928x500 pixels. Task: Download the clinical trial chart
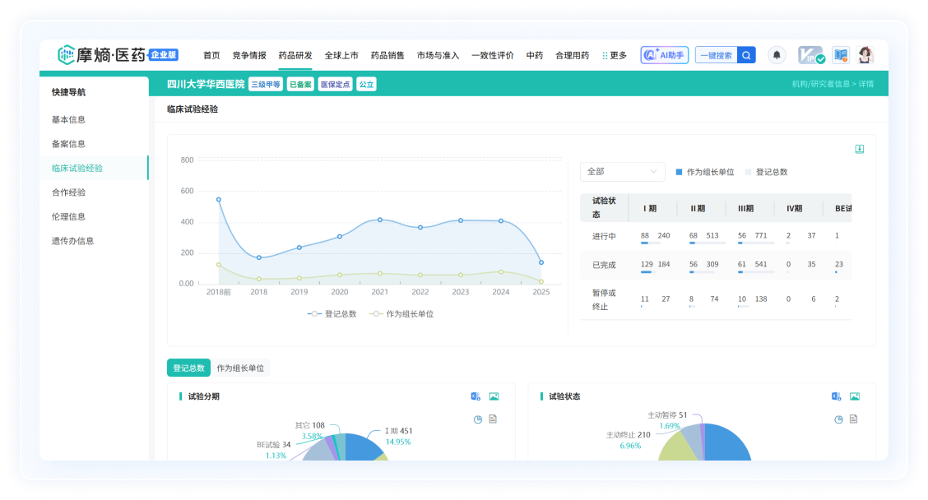(860, 149)
